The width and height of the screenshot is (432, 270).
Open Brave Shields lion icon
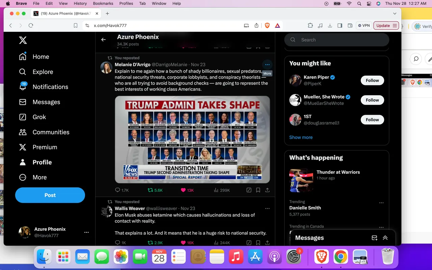pos(267,26)
